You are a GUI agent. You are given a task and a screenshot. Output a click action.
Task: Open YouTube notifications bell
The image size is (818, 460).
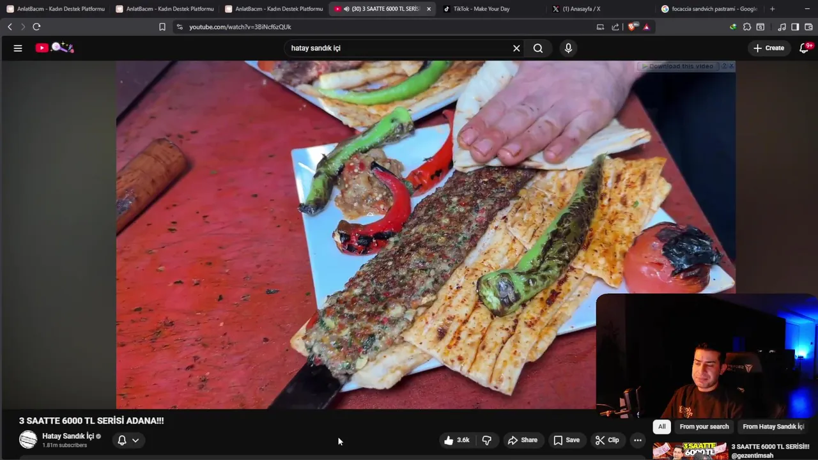805,48
